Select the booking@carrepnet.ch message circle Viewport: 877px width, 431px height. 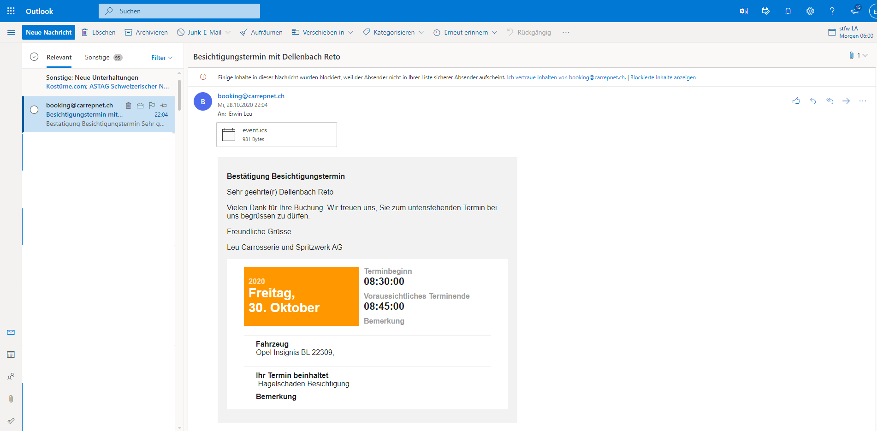point(34,110)
